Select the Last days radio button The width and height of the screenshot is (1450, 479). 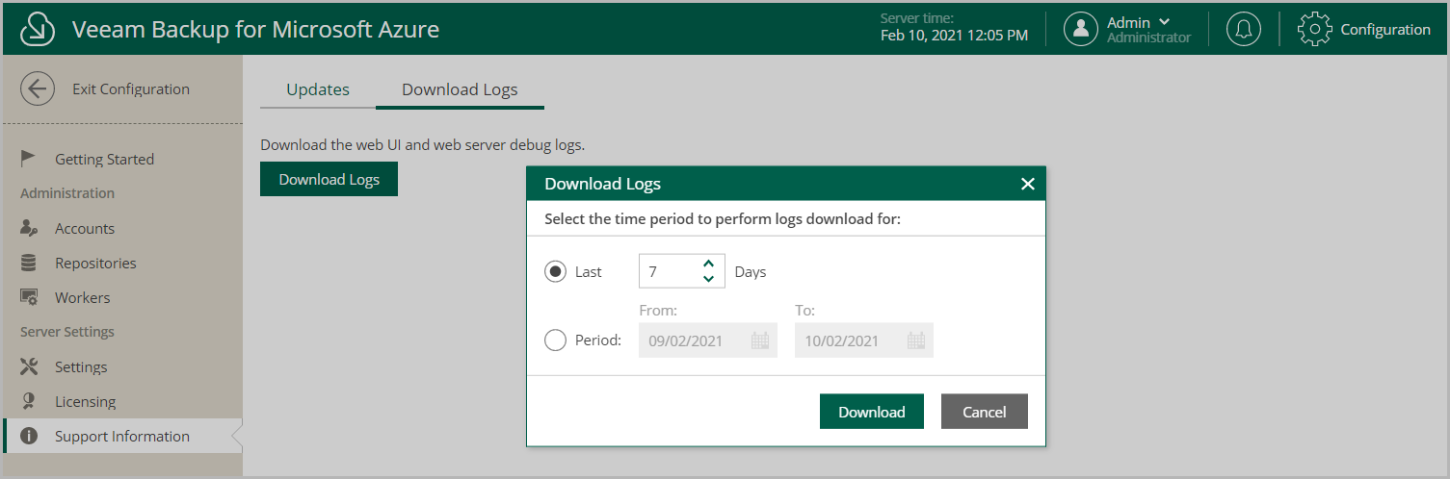click(555, 271)
